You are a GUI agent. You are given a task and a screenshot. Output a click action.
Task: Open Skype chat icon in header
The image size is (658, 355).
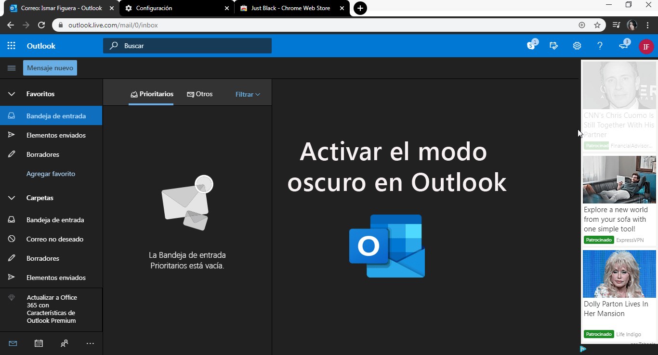[x=531, y=46]
